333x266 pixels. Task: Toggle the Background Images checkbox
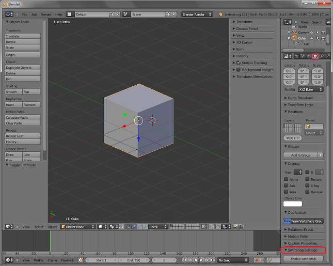click(238, 70)
